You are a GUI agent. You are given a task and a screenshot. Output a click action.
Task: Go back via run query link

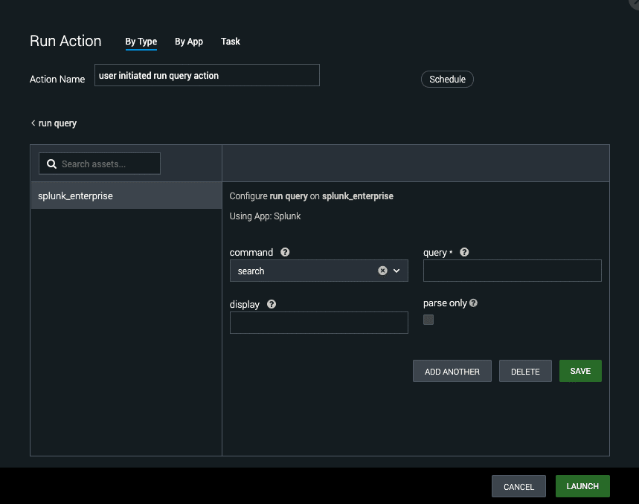(57, 123)
